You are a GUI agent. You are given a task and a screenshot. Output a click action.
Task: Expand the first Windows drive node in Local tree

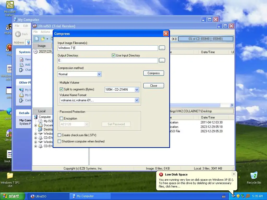click(35, 134)
